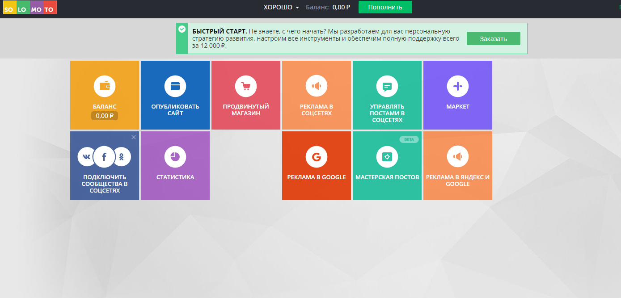Click the wallet icon on Баланс tile
The image size is (621, 298).
105,86
